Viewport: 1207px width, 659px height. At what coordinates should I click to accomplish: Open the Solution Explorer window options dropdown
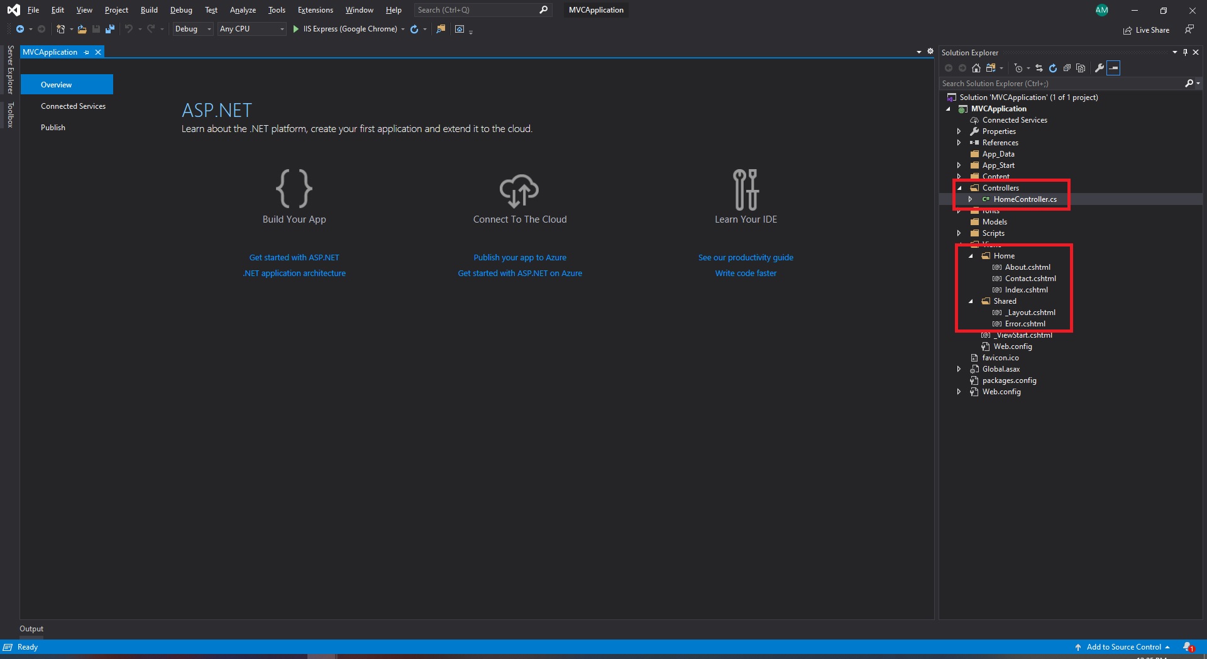(1174, 52)
